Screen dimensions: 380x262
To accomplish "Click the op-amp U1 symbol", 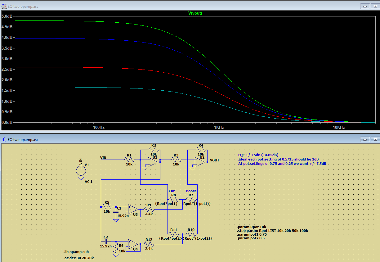I will point(153,162).
